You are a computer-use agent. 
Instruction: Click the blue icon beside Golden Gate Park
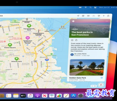coord(102,78)
